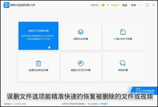Expand the account dropdown arrow
This screenshot has width=158, height=107.
(107, 5)
